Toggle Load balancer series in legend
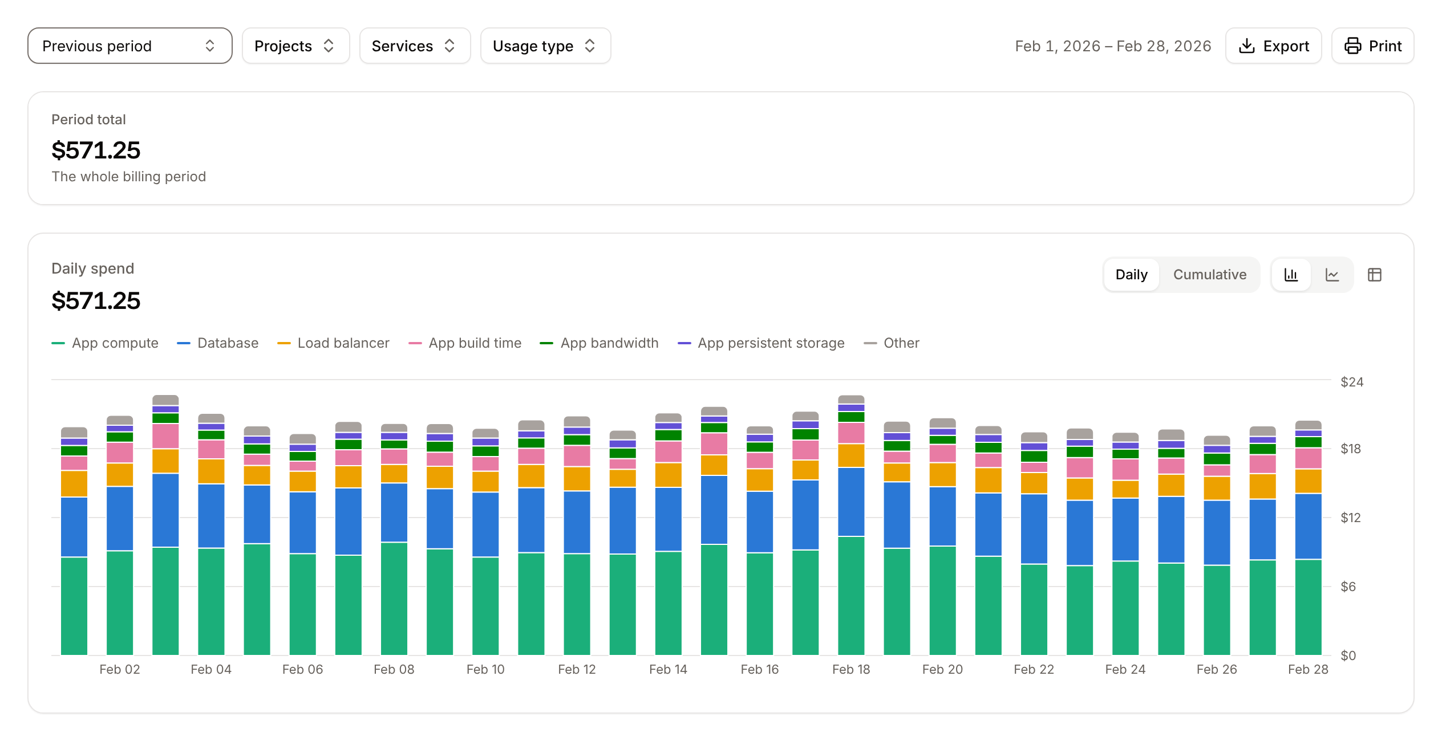Viewport: 1442px width, 741px height. pyautogui.click(x=333, y=343)
